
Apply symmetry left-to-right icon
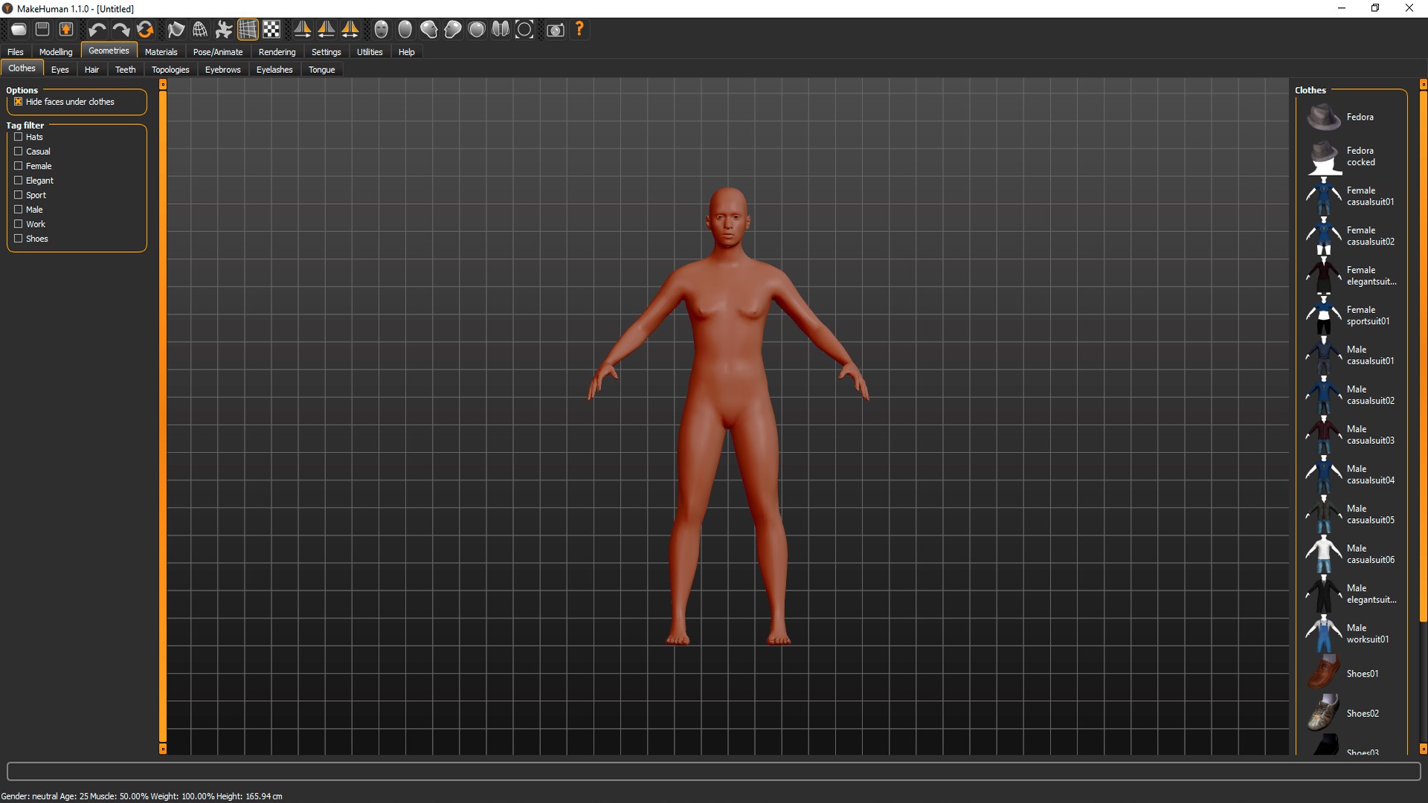coord(327,30)
